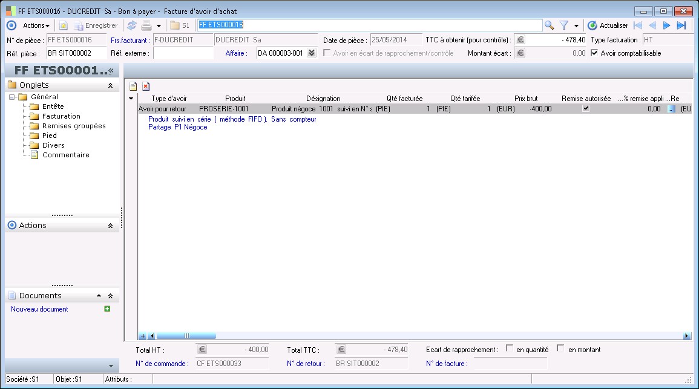Delete the selected line with red X
This screenshot has height=389, width=699.
tap(146, 87)
